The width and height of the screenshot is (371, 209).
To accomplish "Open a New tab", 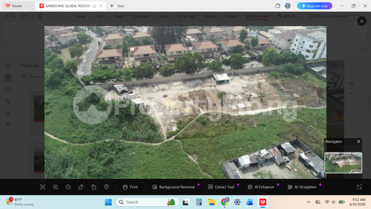I will point(117,6).
